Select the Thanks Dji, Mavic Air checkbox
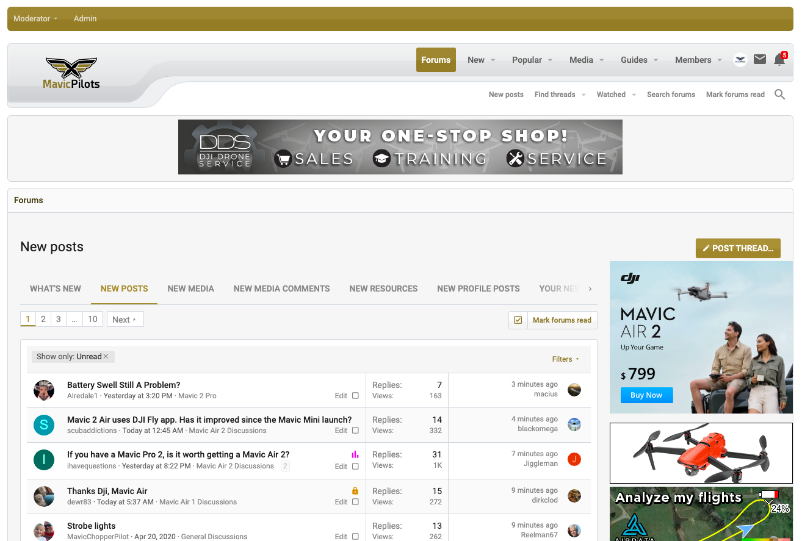The height and width of the screenshot is (541, 802). tap(355, 502)
